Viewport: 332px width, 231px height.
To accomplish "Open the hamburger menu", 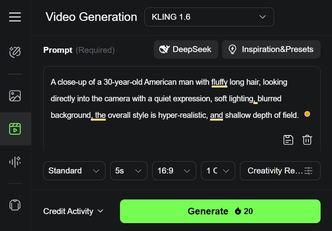I will coord(15,17).
